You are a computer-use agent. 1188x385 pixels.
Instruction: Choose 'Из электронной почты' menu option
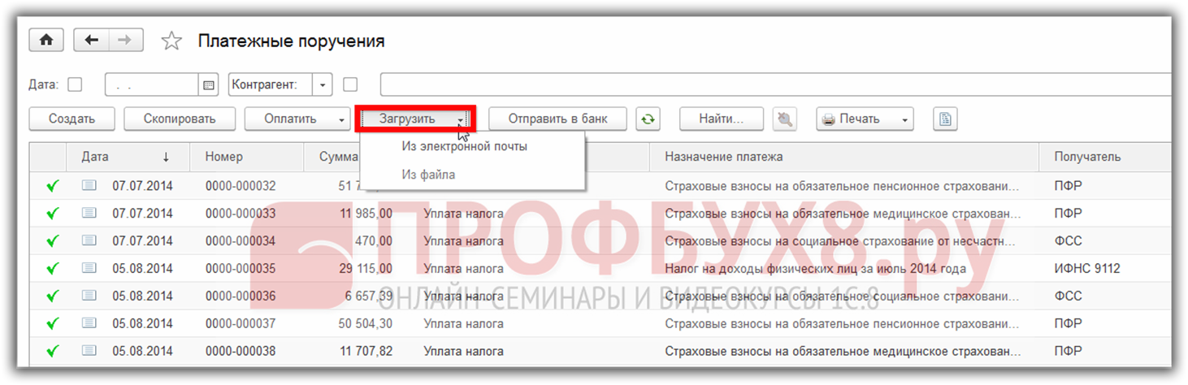click(464, 146)
